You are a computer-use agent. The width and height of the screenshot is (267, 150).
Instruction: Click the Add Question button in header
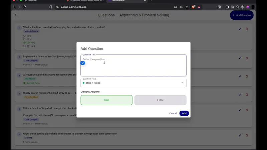pyautogui.click(x=242, y=15)
